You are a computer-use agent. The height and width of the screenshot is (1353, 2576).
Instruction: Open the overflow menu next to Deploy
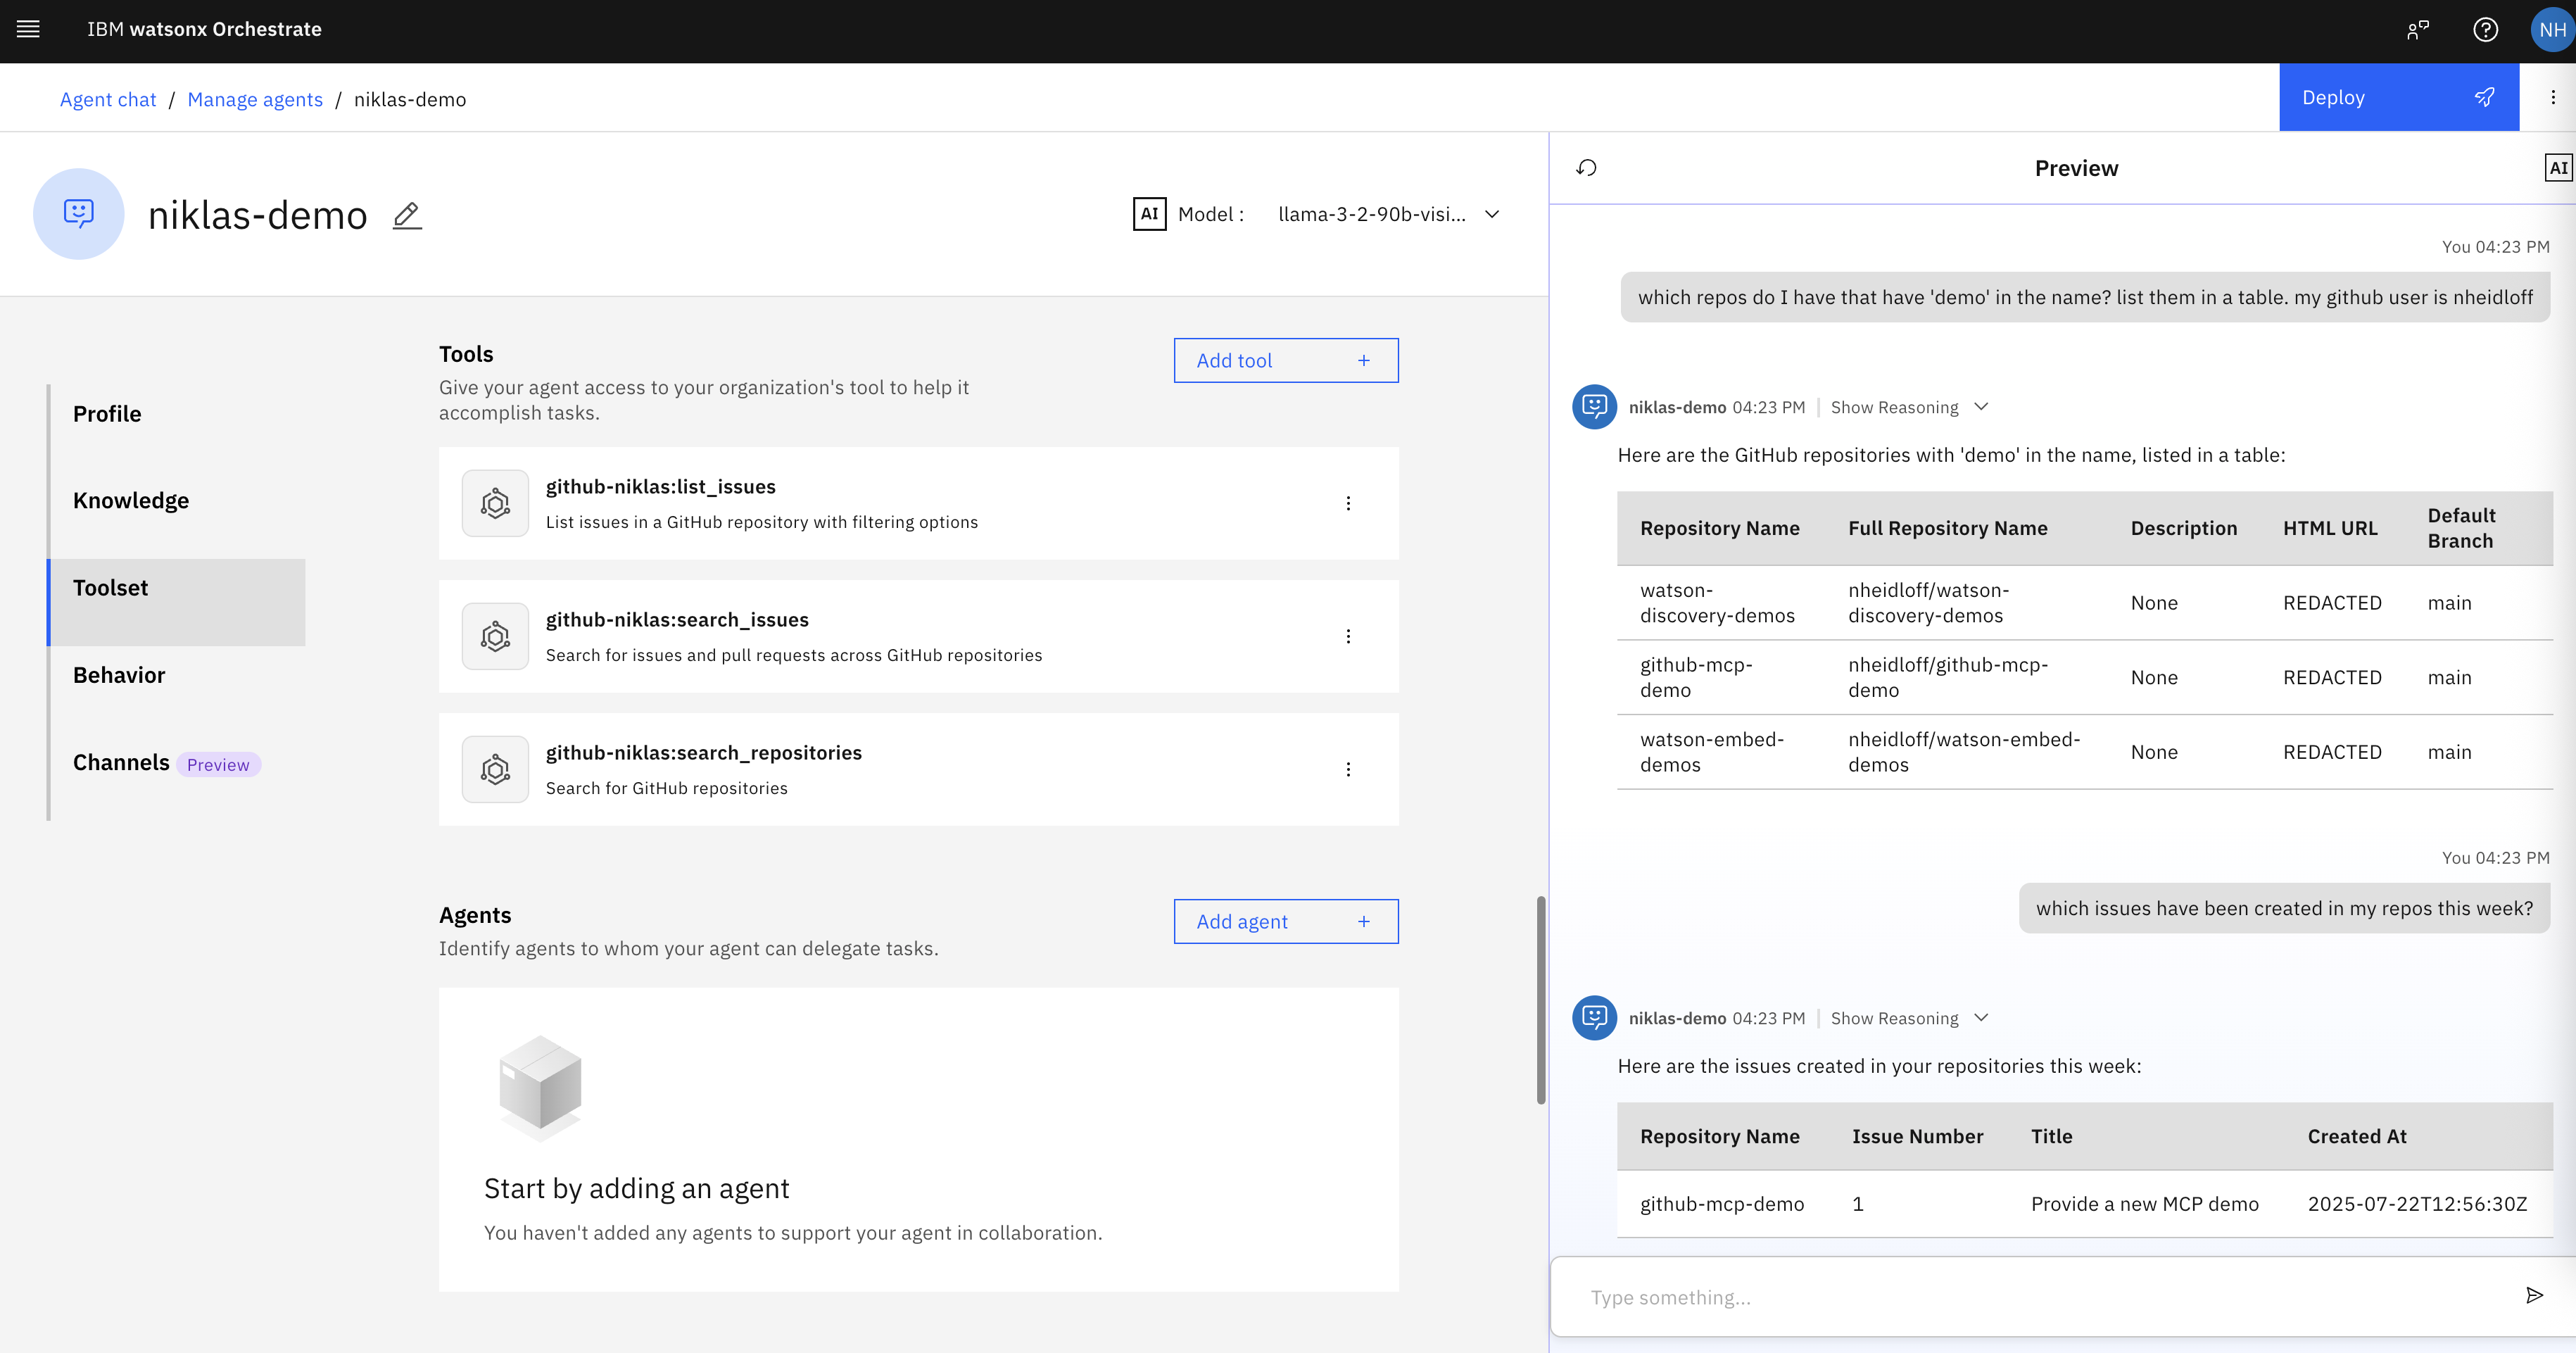click(x=2553, y=97)
